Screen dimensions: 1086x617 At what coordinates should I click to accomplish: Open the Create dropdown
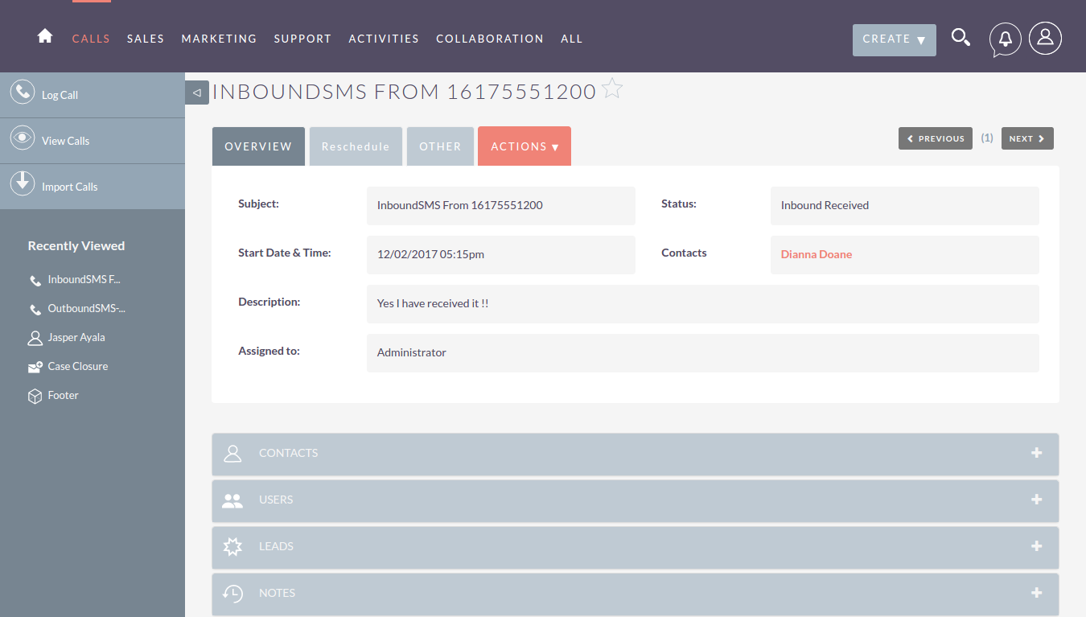[x=895, y=39]
